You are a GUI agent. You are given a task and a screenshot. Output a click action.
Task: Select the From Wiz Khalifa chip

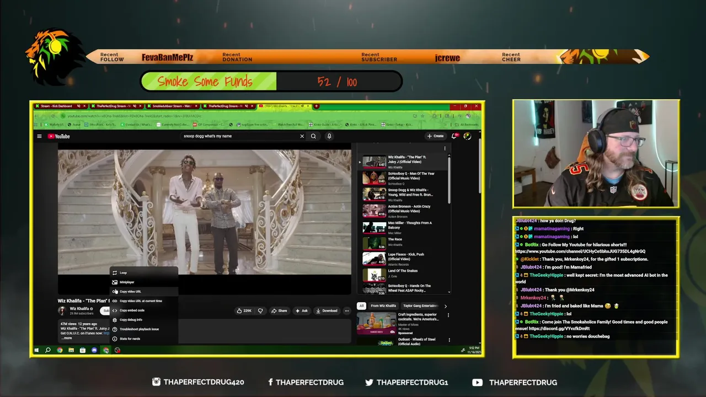[x=383, y=305]
